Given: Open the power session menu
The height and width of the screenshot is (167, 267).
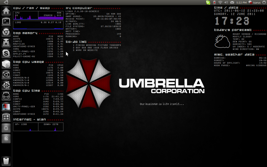Looking at the screenshot, I should tap(264, 2).
